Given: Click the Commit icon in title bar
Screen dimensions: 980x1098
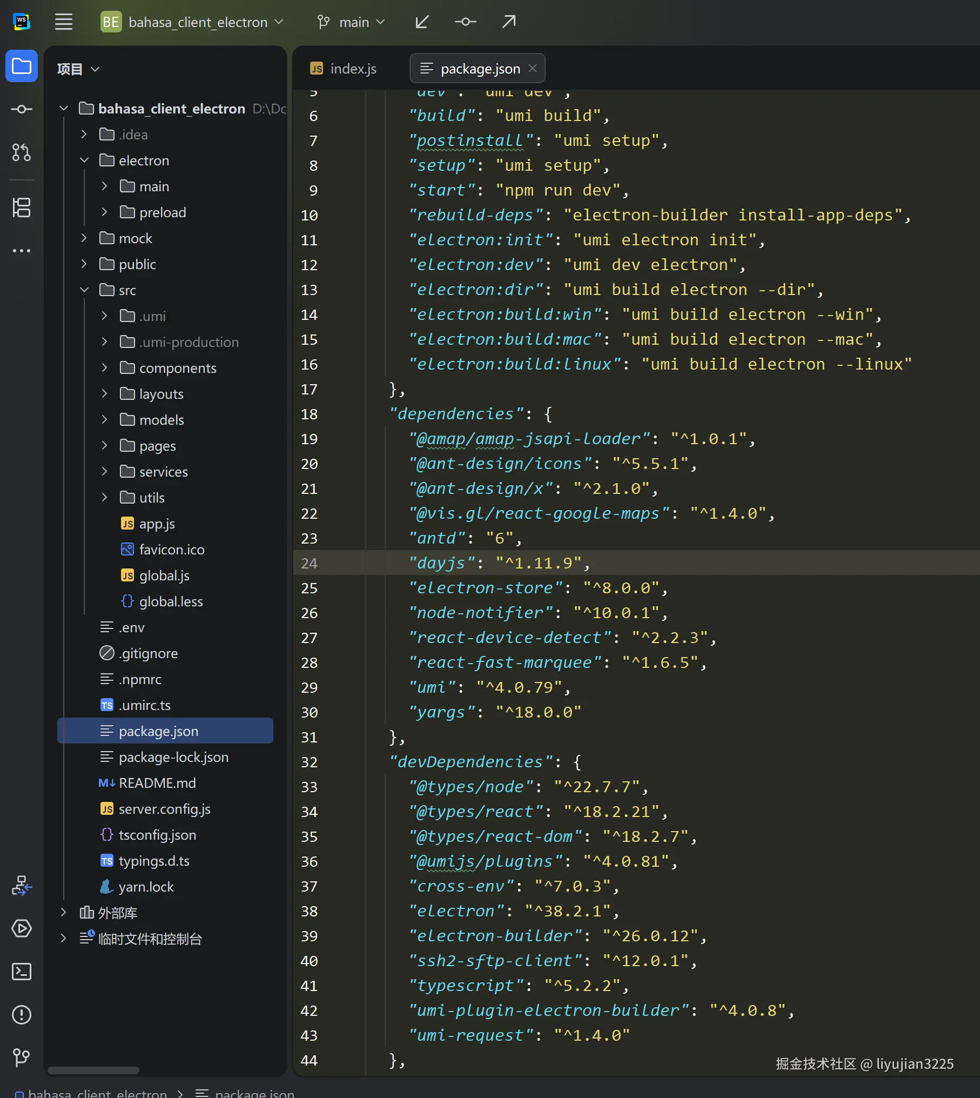Looking at the screenshot, I should tap(465, 22).
